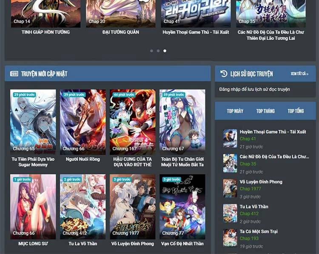This screenshot has height=254, width=319.
Task: Open Chương 1977 on the Võ Luyện cover
Action: [x=125, y=233]
